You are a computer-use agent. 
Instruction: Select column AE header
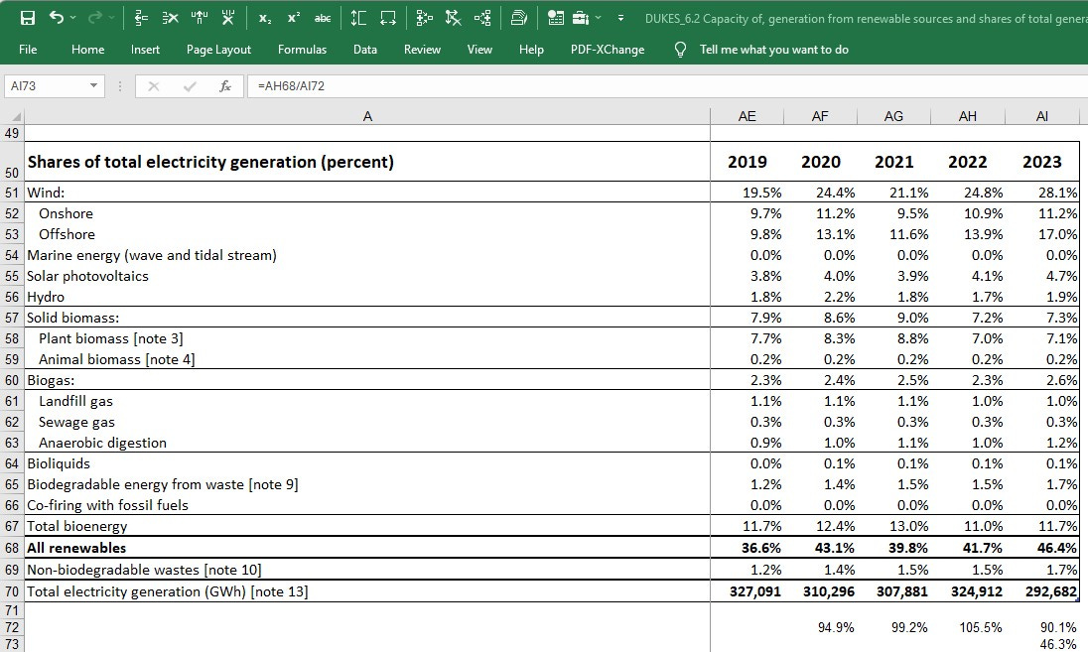pos(747,116)
